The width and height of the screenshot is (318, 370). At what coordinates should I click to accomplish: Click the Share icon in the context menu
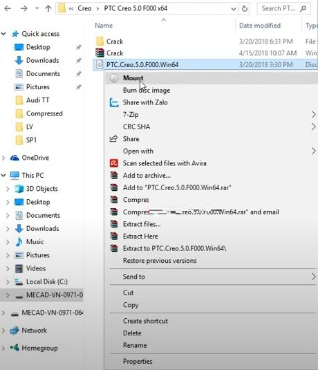pyautogui.click(x=113, y=139)
